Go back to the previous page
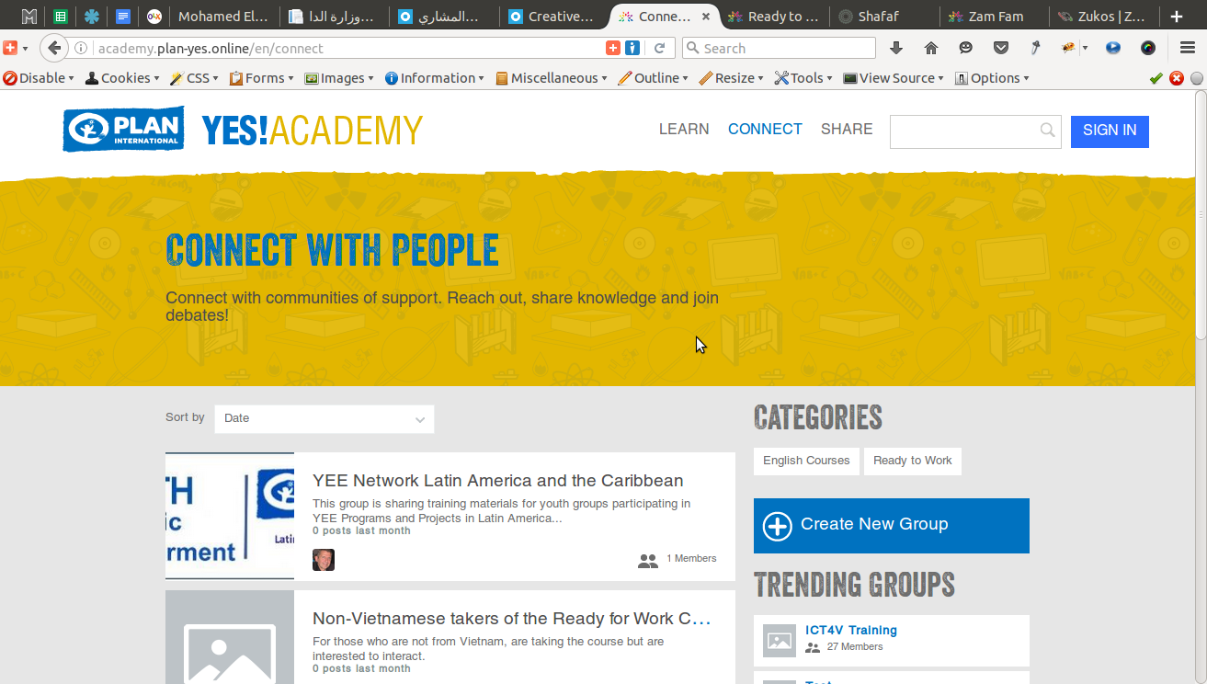The image size is (1207, 684). pos(54,48)
